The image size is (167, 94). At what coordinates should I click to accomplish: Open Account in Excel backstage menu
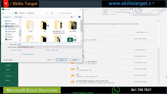(9, 76)
